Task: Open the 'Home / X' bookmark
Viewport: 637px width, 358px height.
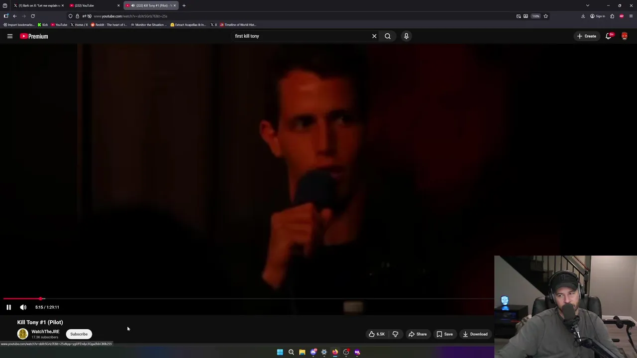Action: pyautogui.click(x=79, y=24)
